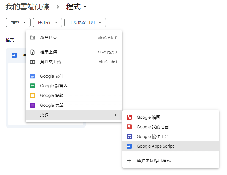
Task: Open the 類型 filter dropdown
Action: [18, 22]
